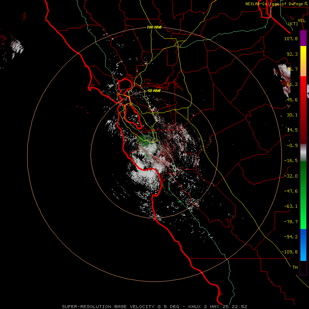
Task: Click the 100 NMI range ring label
Action: pos(154,27)
